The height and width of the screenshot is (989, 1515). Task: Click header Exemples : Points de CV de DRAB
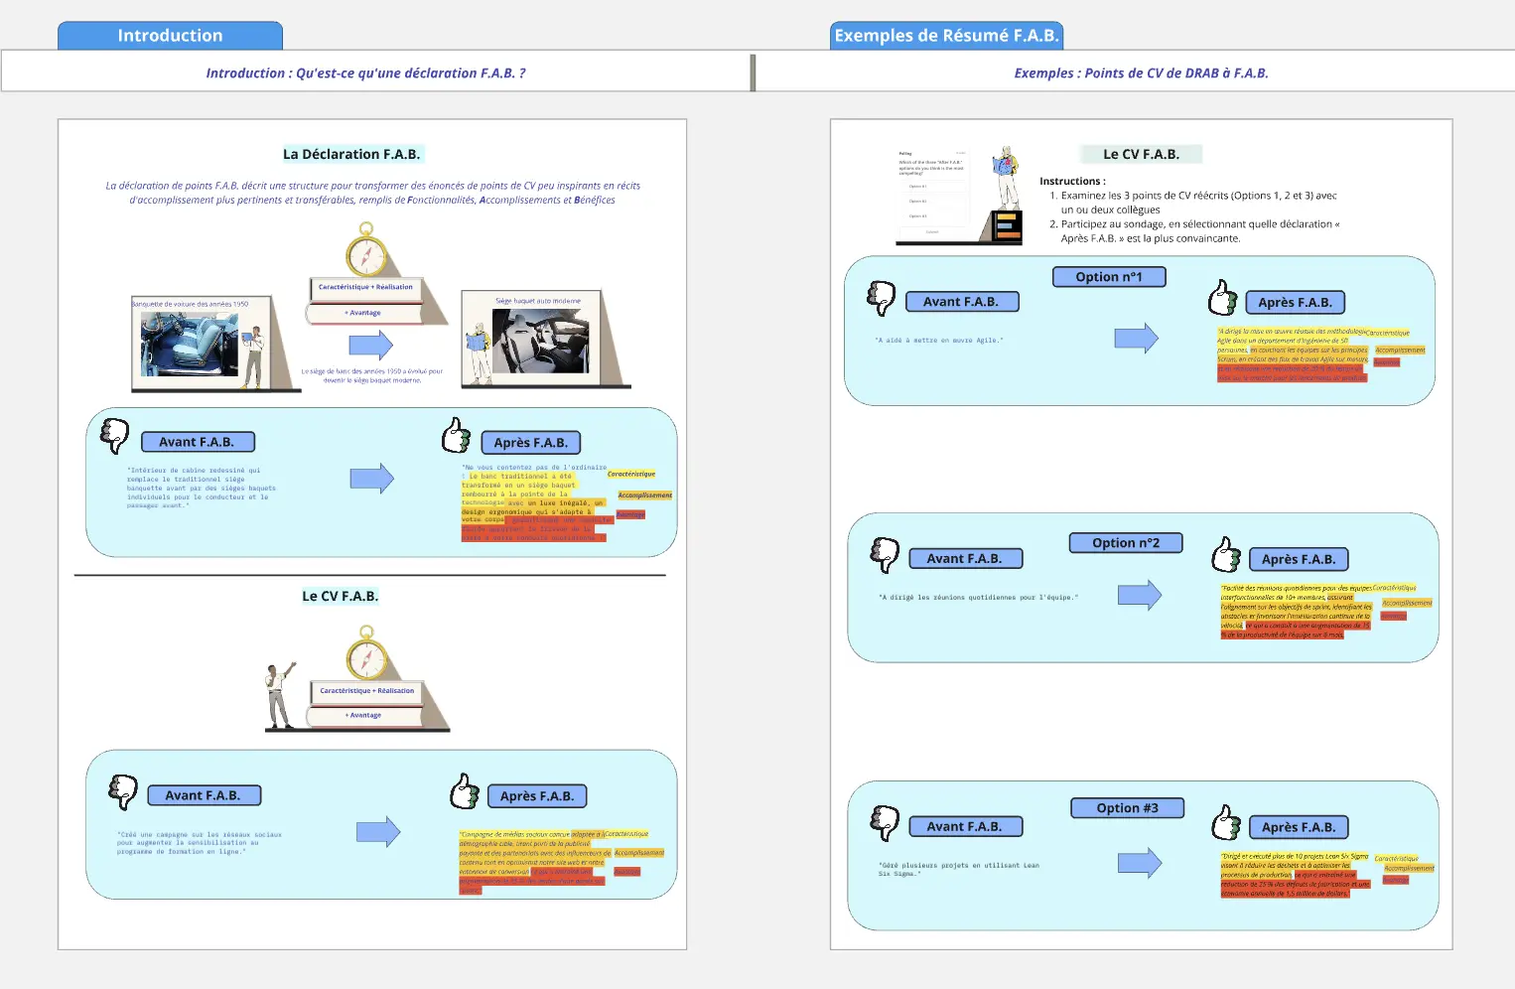coord(1141,73)
